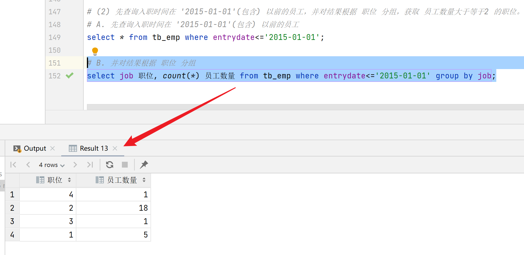Viewport: 524px width, 255px height.
Task: Click the comment text on line 147
Action: 304,12
